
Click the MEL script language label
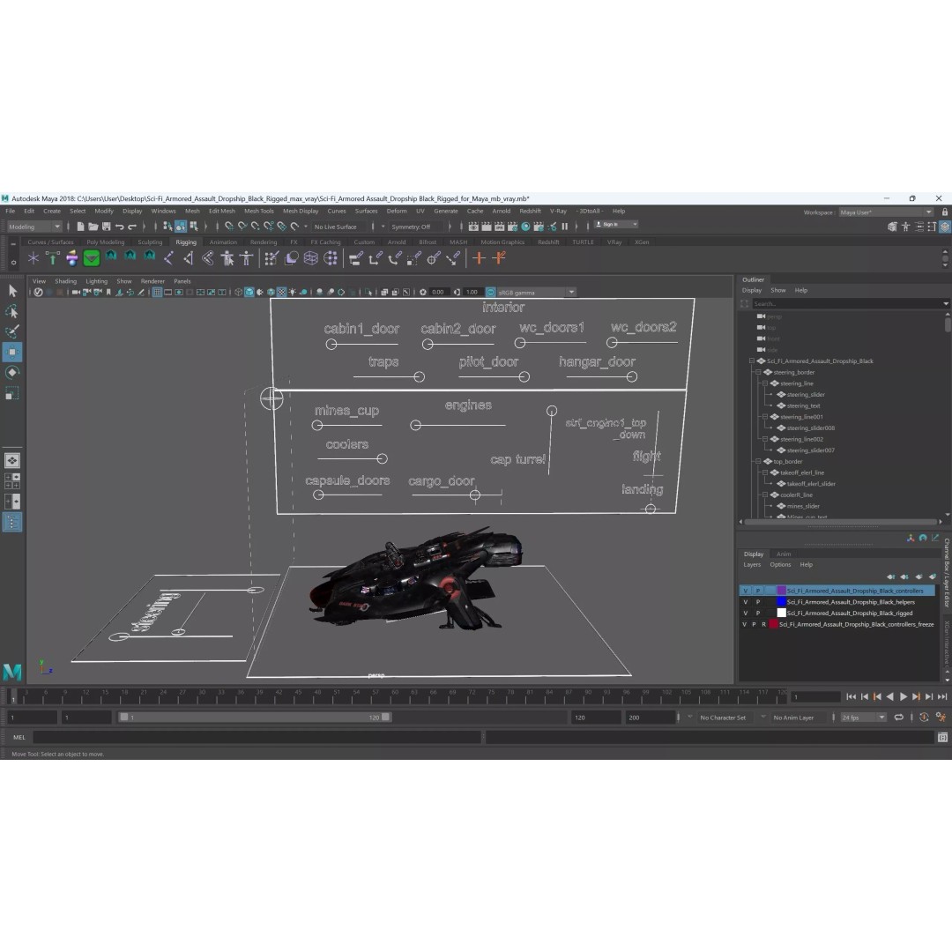pyautogui.click(x=19, y=737)
